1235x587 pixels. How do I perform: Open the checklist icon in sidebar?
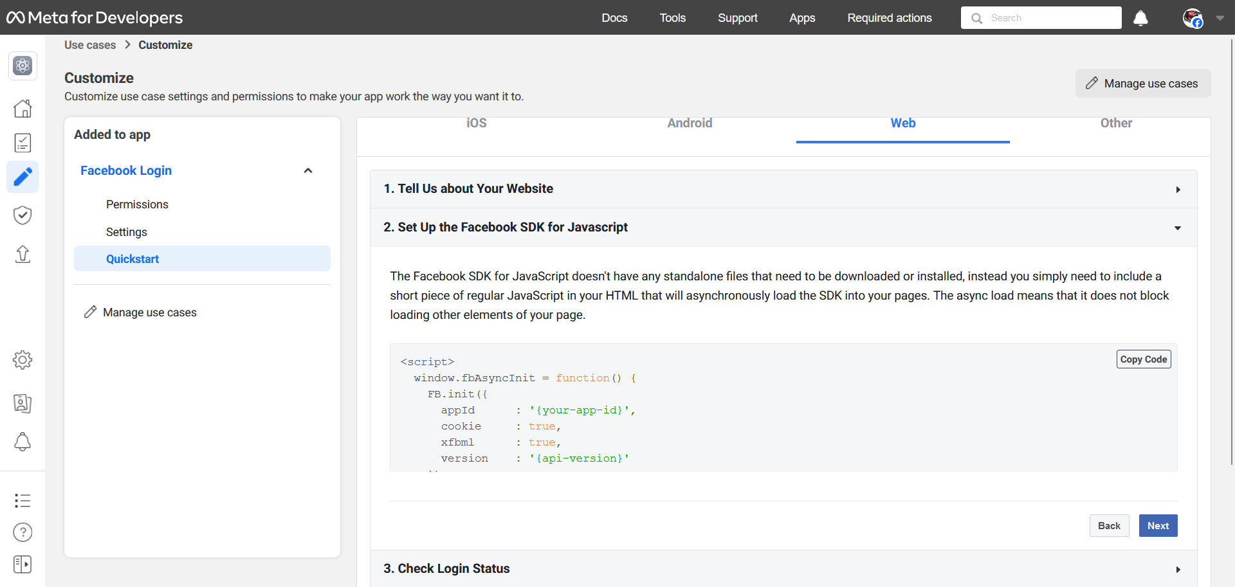tap(23, 143)
